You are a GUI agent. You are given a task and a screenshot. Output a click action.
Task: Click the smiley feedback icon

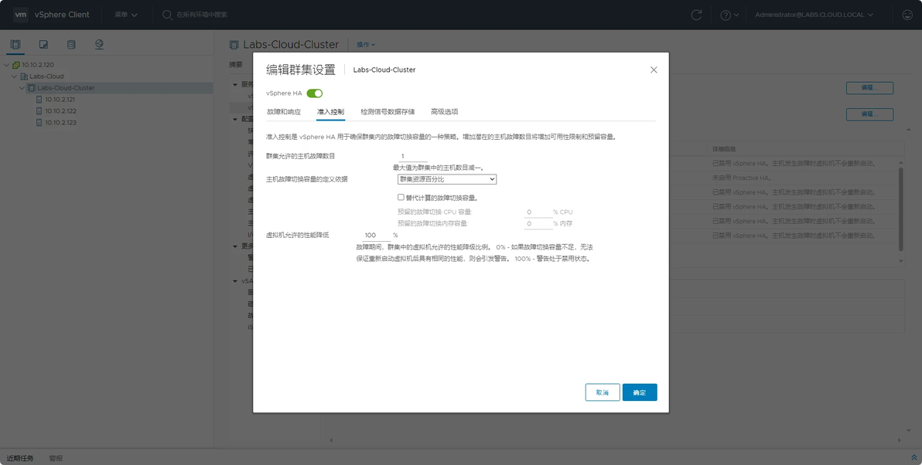907,15
